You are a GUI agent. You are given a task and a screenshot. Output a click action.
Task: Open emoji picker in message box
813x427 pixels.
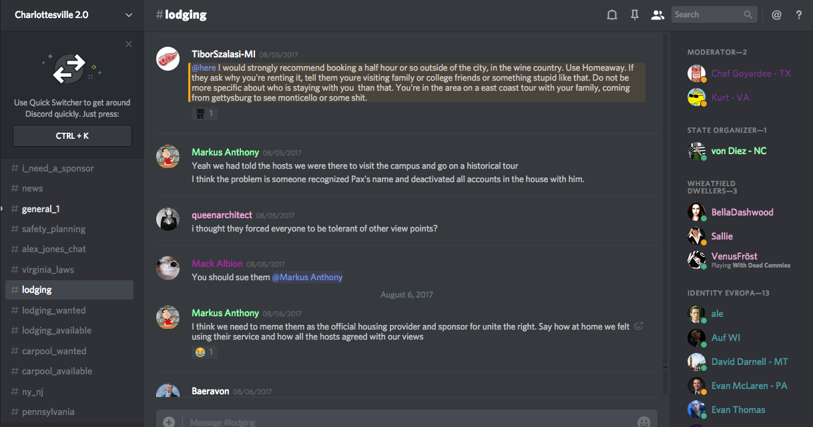643,422
